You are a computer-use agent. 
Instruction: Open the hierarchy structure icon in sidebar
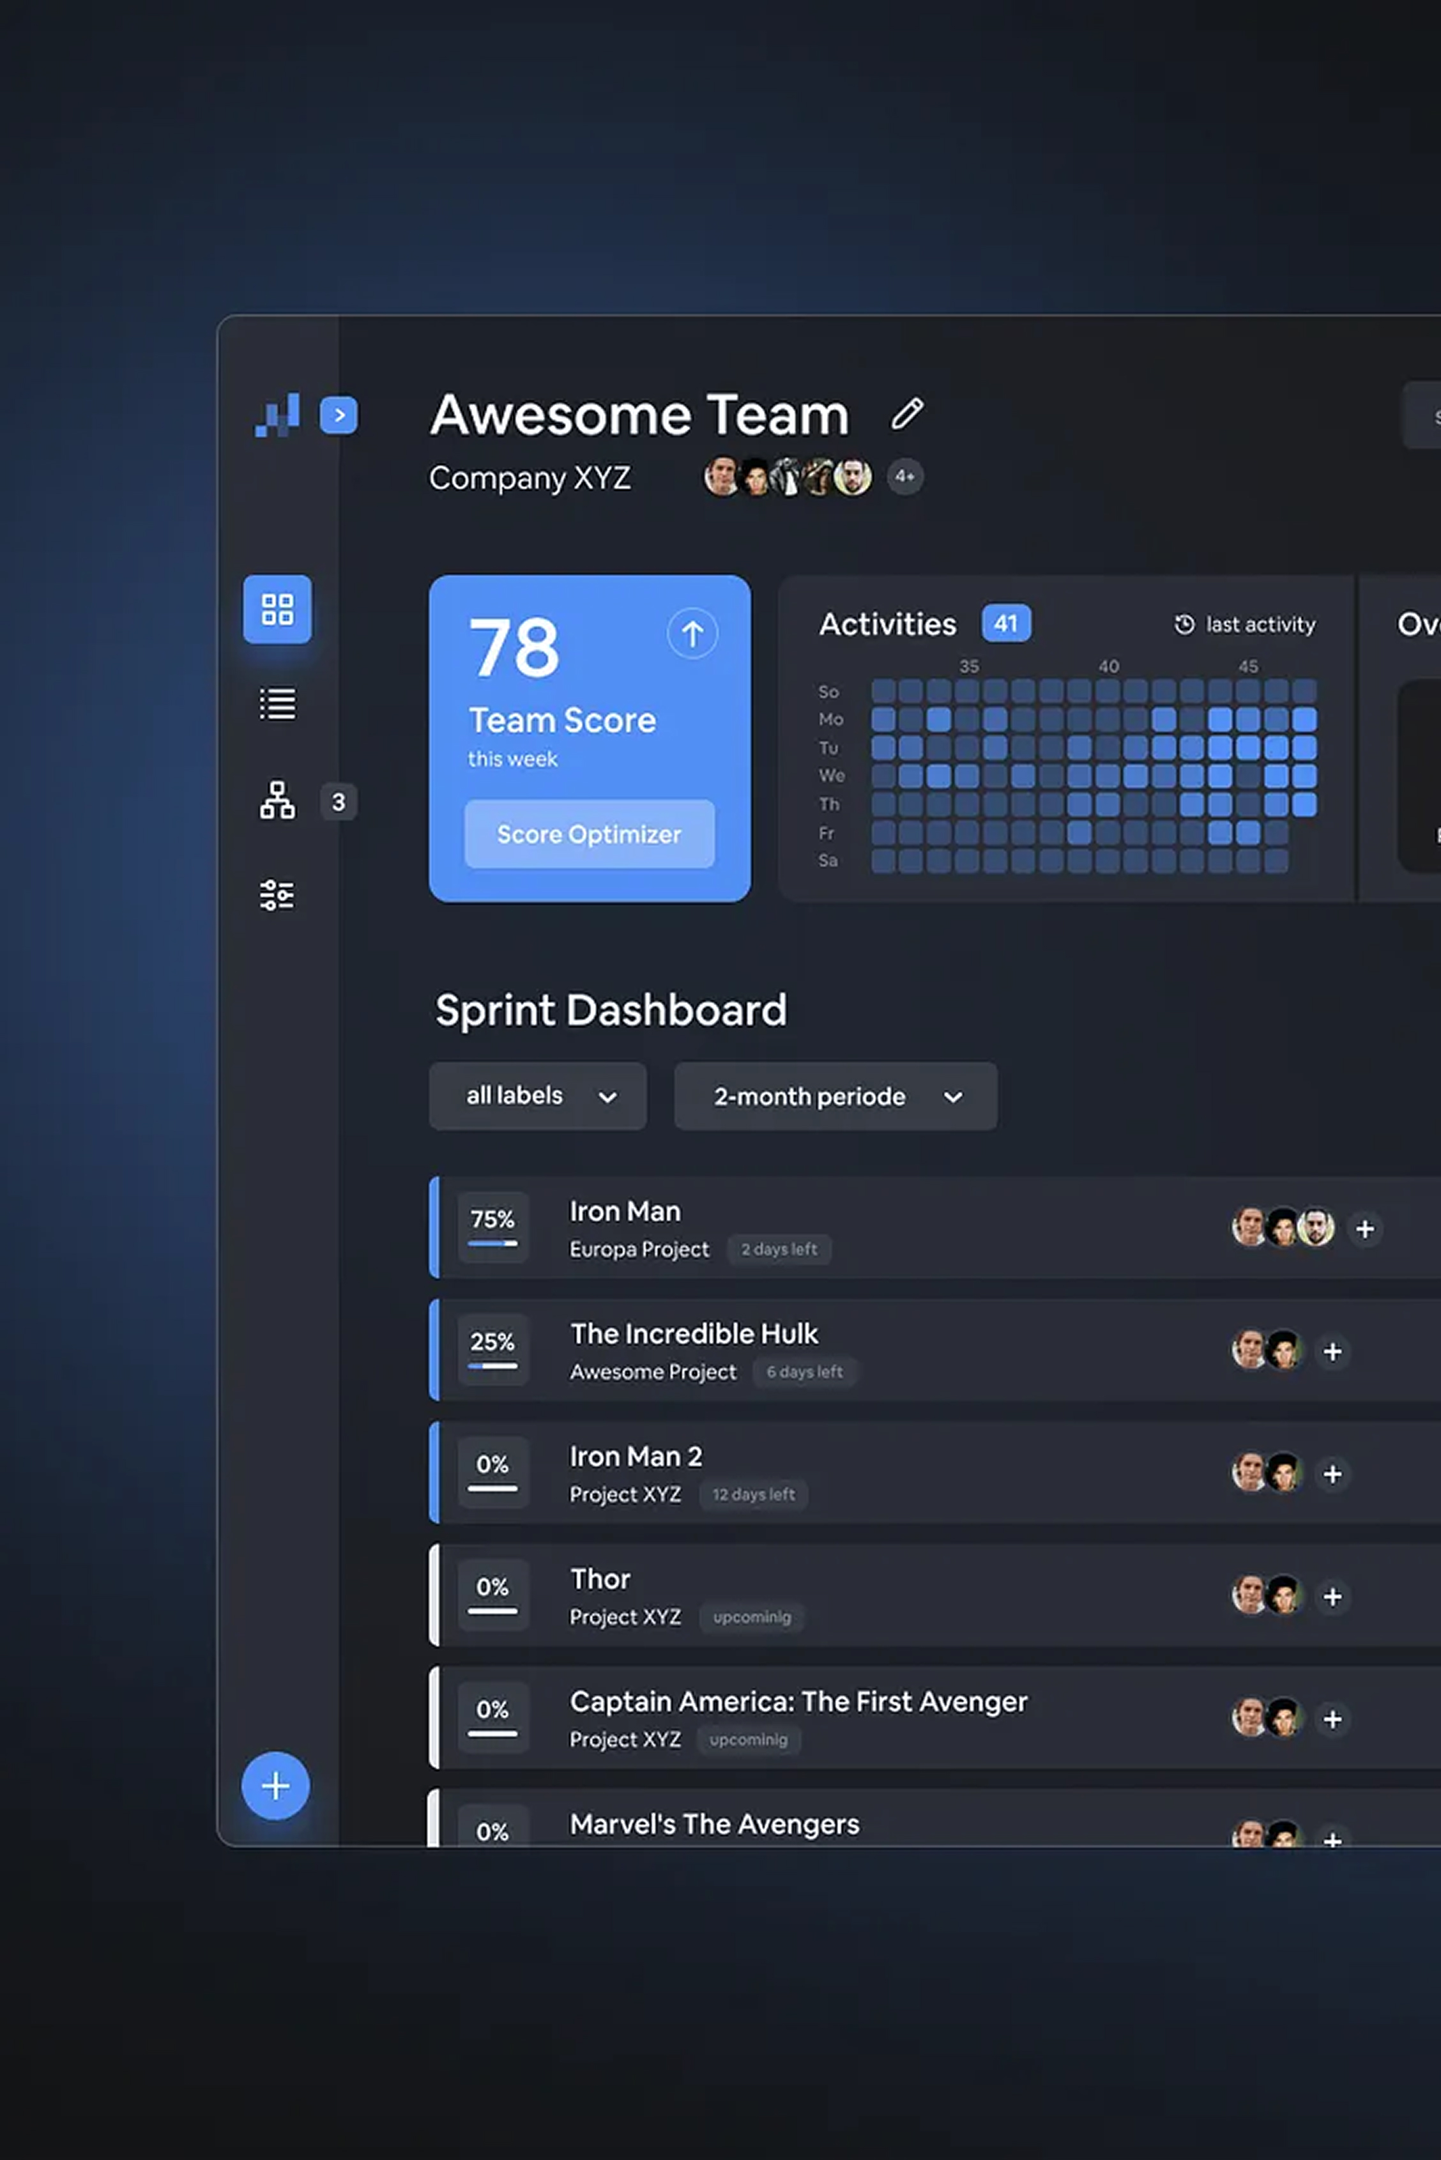(277, 800)
